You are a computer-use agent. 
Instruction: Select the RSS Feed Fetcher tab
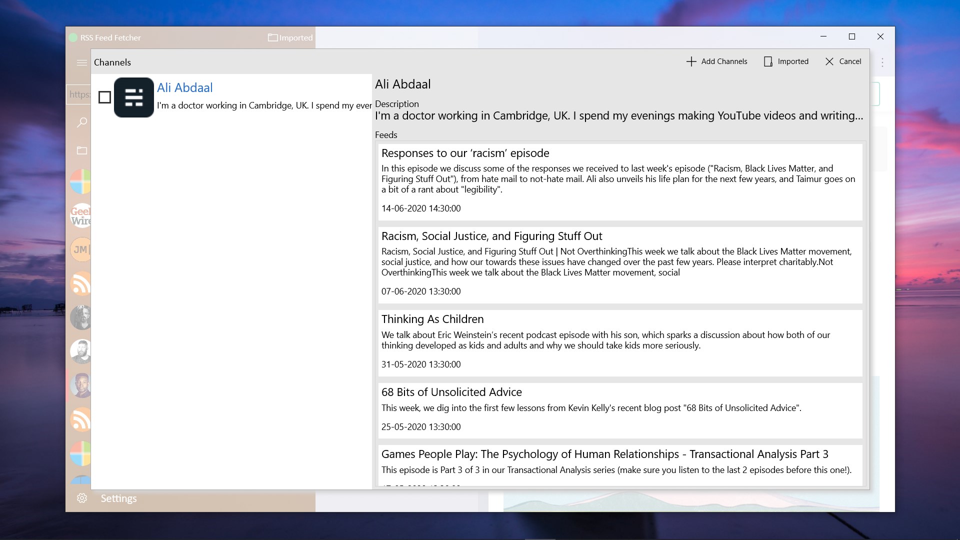click(x=110, y=38)
